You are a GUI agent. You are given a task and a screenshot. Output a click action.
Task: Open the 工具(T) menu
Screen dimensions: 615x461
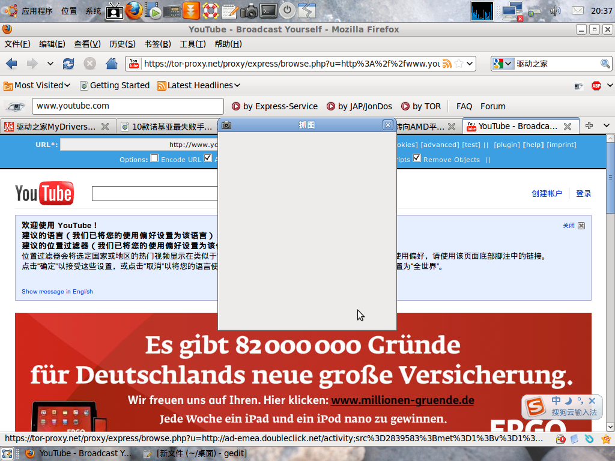pyautogui.click(x=193, y=44)
